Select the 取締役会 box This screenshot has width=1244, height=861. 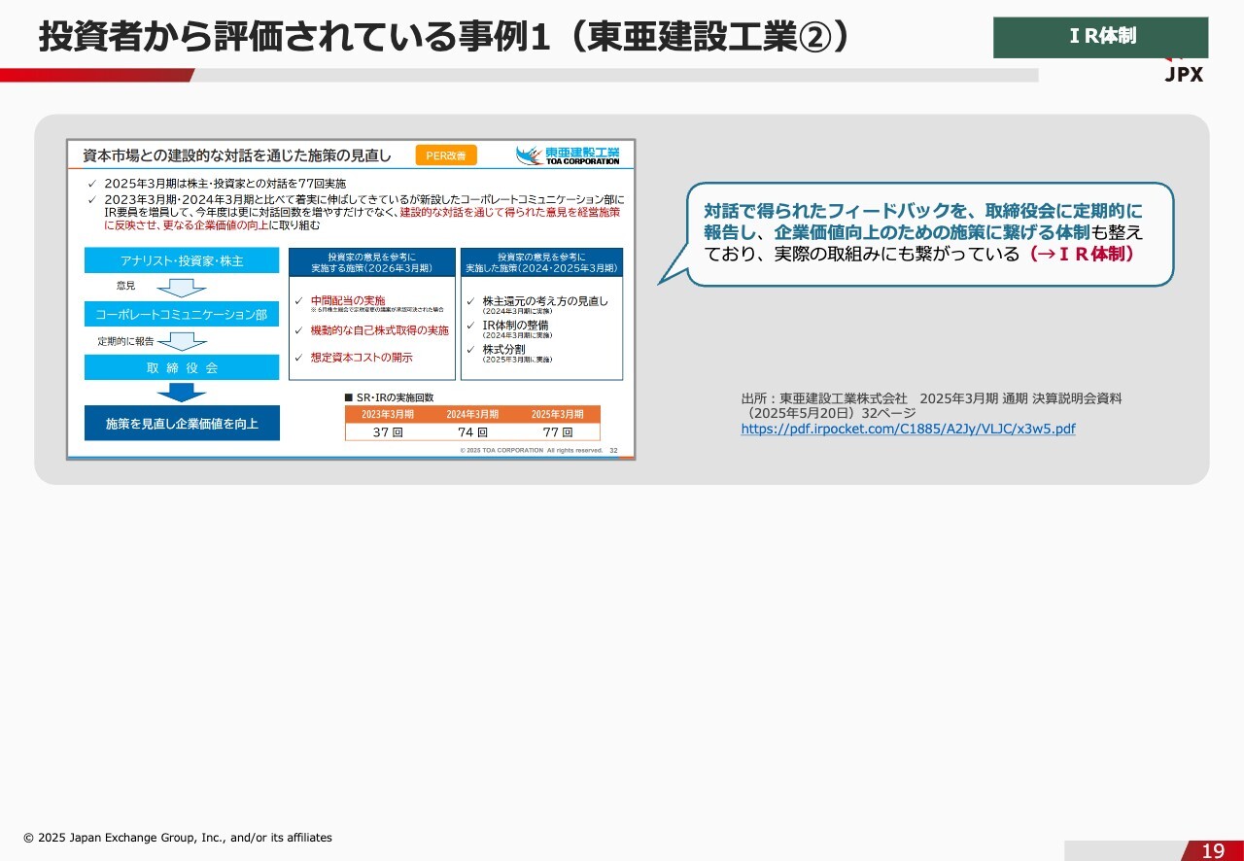[x=182, y=368]
